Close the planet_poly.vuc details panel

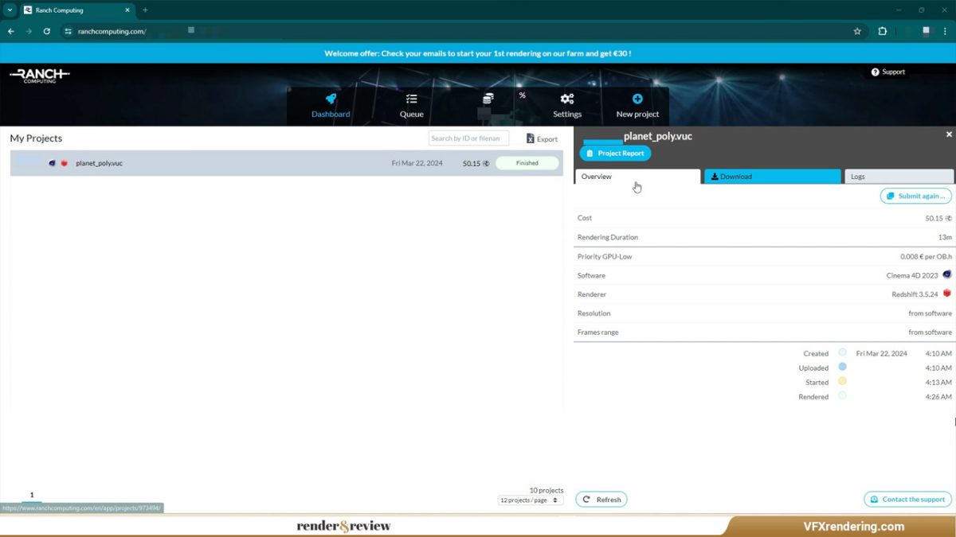point(949,134)
